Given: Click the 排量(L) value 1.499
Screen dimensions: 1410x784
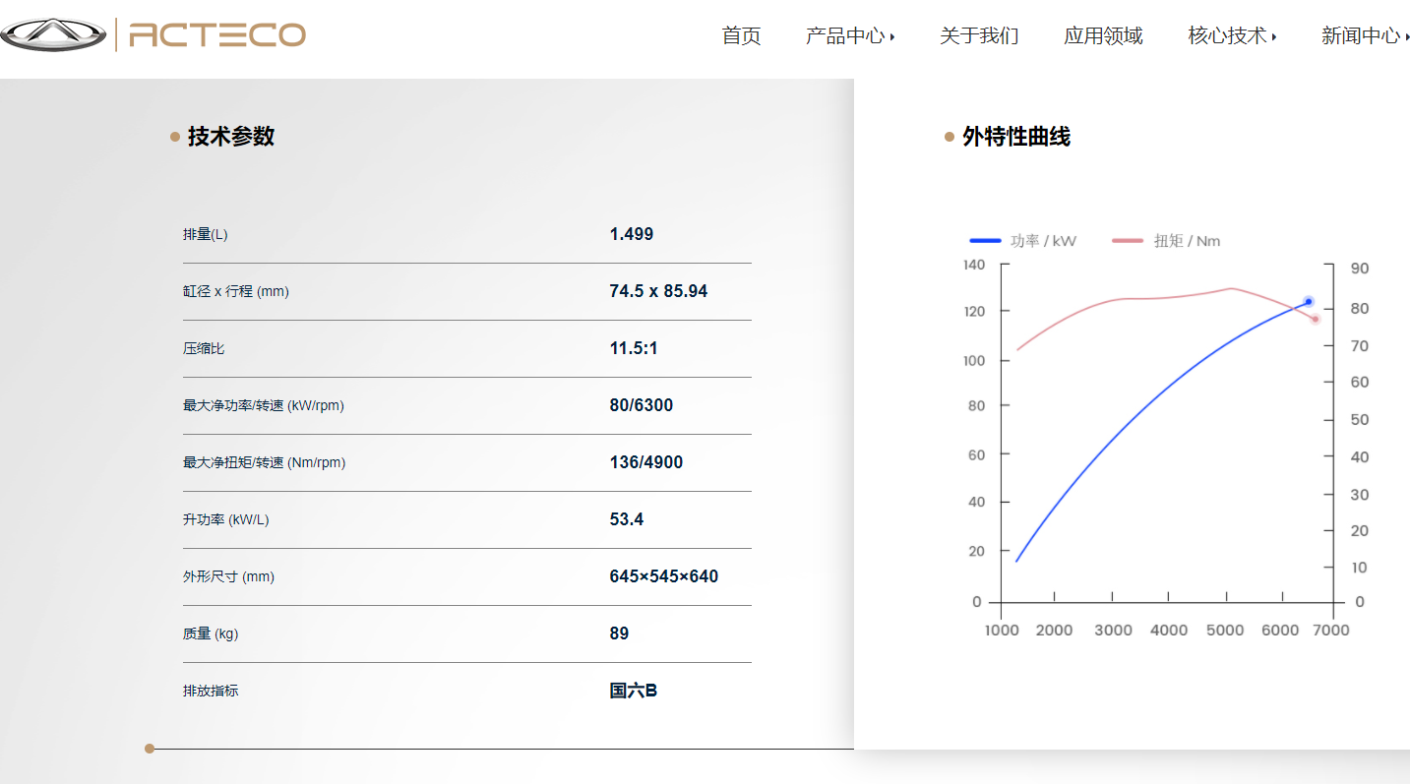Looking at the screenshot, I should click(x=632, y=234).
